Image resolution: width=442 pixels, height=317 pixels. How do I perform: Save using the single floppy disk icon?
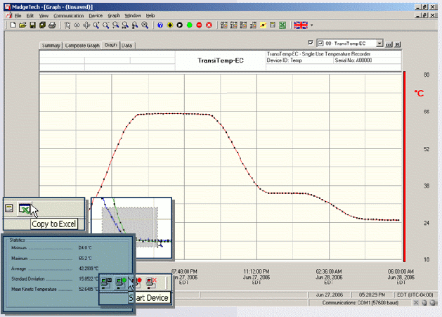pyautogui.click(x=33, y=25)
